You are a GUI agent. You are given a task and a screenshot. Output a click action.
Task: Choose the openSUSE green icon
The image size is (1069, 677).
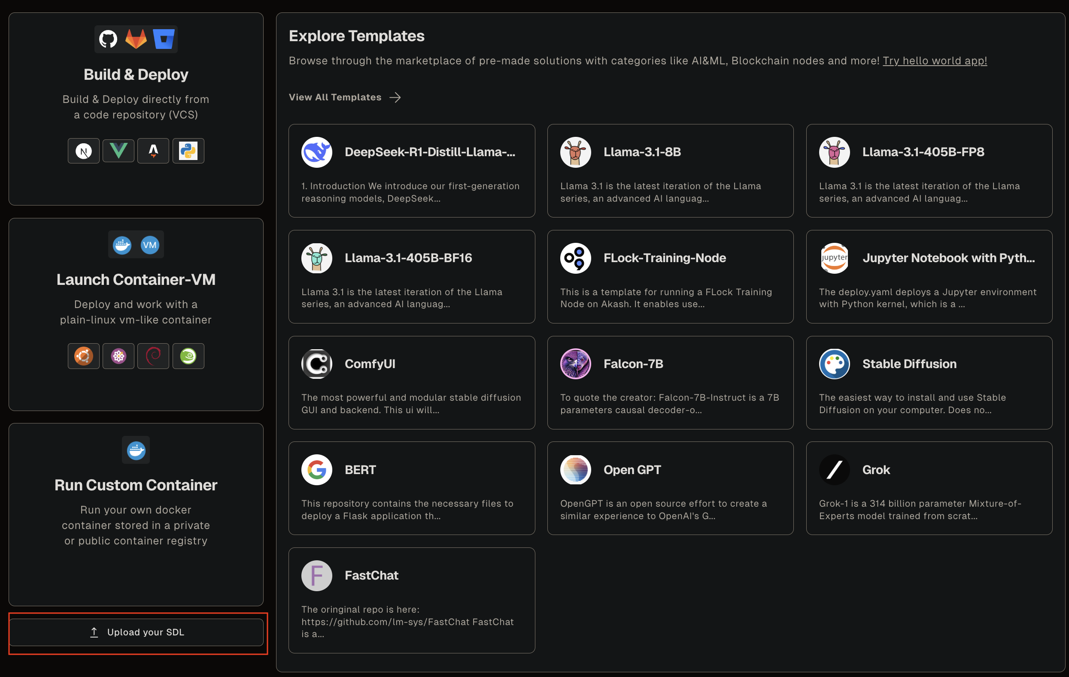[x=188, y=356]
